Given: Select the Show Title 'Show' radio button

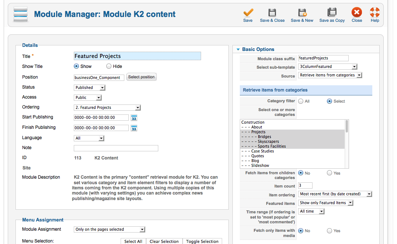Looking at the screenshot, I should click(76, 66).
